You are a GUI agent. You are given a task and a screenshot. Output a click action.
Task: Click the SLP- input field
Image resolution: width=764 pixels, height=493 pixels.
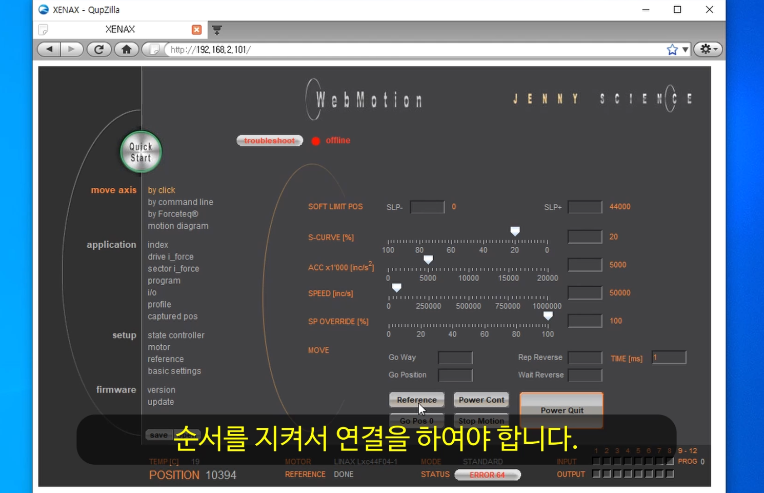tap(427, 207)
